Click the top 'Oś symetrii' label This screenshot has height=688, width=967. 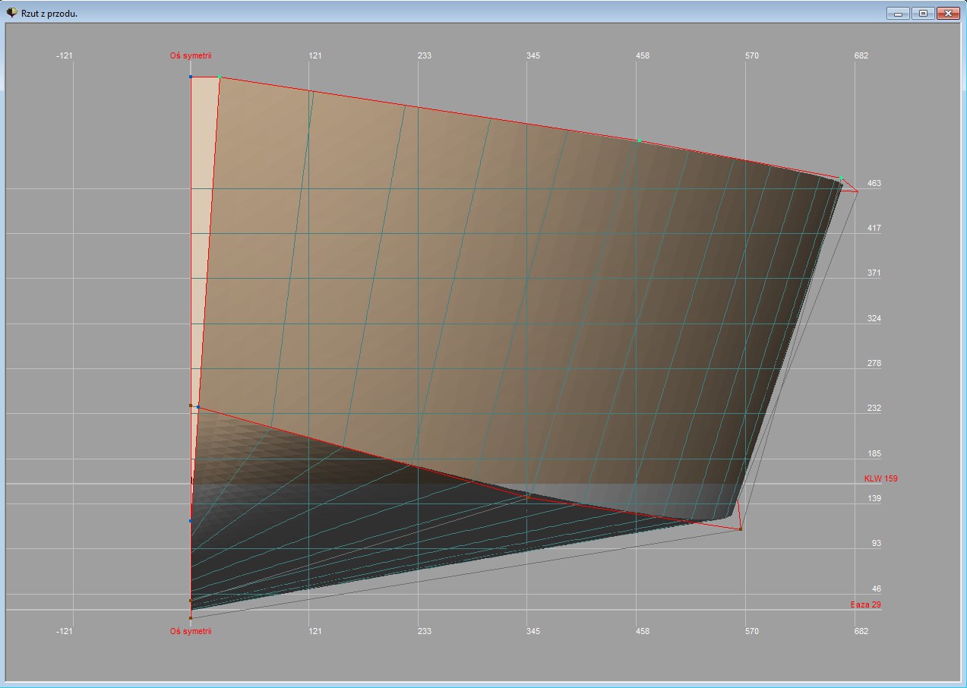191,55
